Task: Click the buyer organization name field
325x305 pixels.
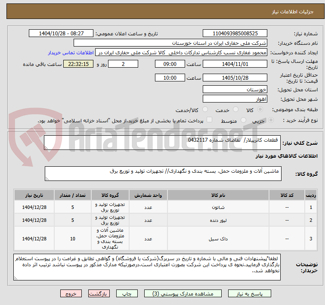Action: (x=170, y=43)
